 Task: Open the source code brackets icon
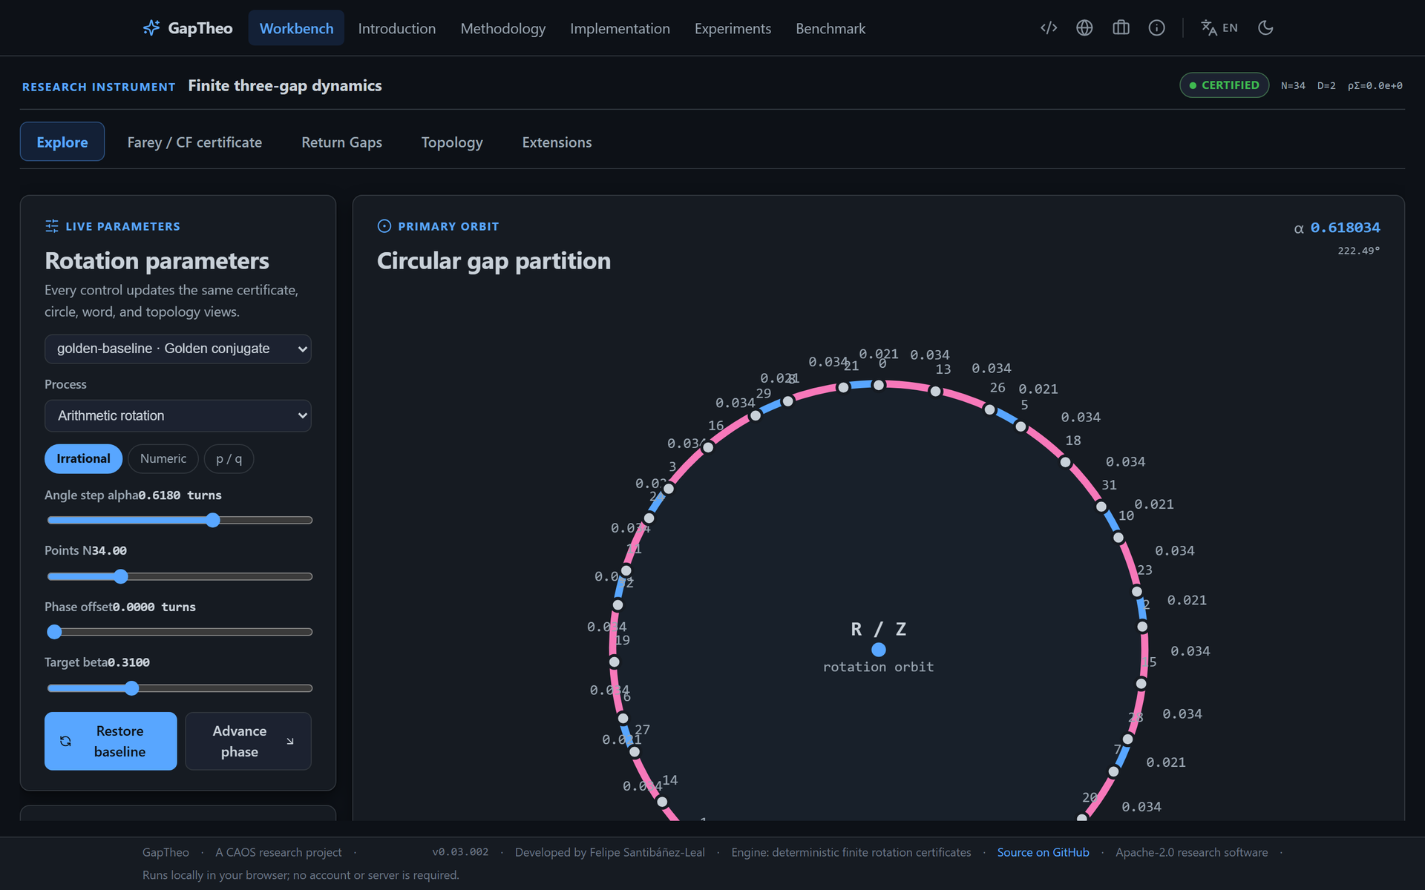pyautogui.click(x=1049, y=28)
